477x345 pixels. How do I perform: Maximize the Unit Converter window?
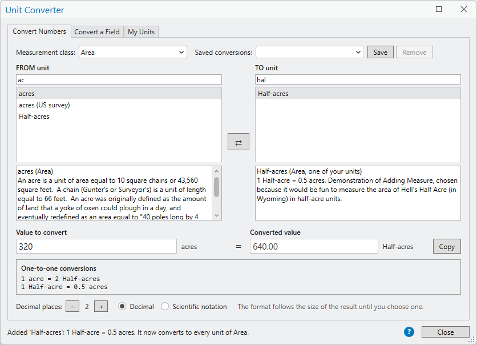[x=439, y=10]
